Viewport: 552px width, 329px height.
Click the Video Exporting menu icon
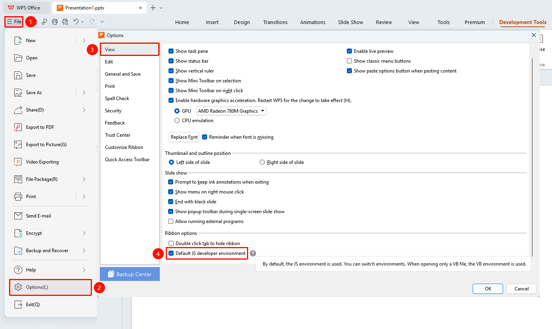click(18, 162)
